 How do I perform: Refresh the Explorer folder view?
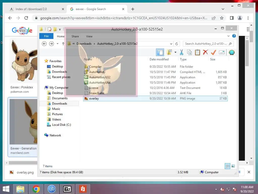coord(177,44)
